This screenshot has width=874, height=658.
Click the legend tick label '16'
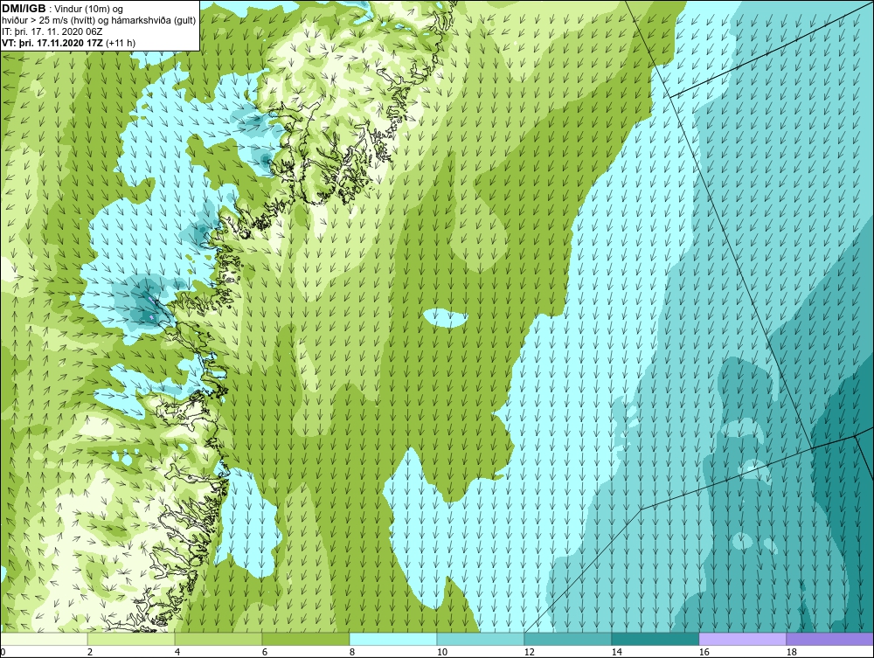[704, 652]
